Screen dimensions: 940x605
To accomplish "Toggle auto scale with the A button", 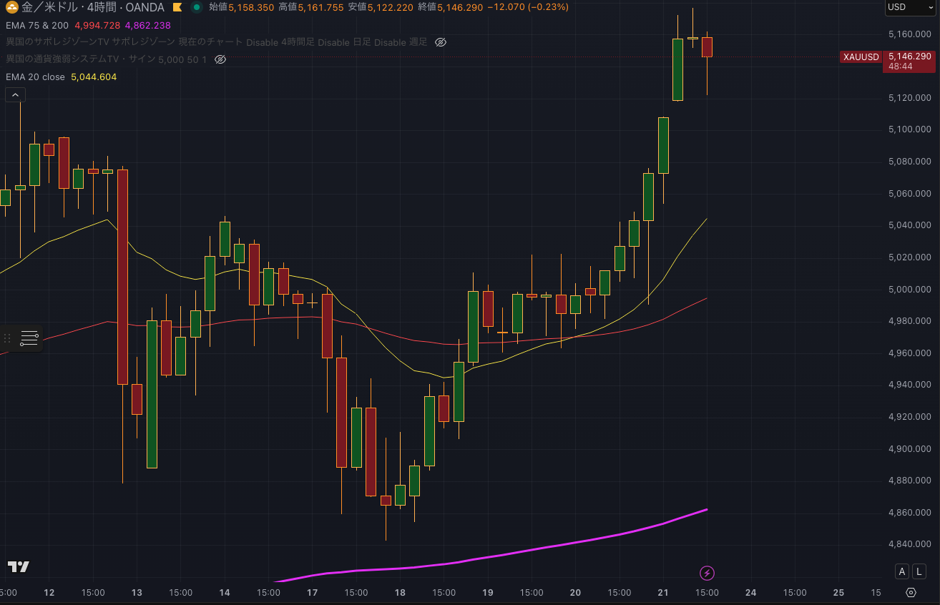I will (x=902, y=571).
